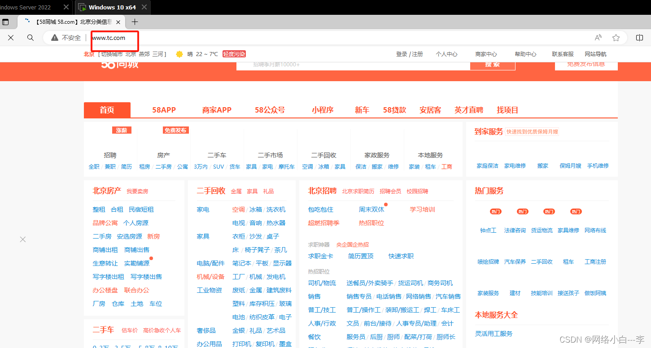Click the 民宿短租 link
This screenshot has height=348, width=651.
point(141,209)
